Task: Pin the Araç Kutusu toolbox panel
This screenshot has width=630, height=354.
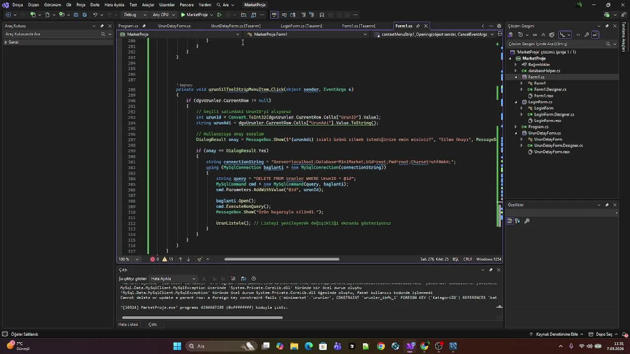Action: coord(102,26)
